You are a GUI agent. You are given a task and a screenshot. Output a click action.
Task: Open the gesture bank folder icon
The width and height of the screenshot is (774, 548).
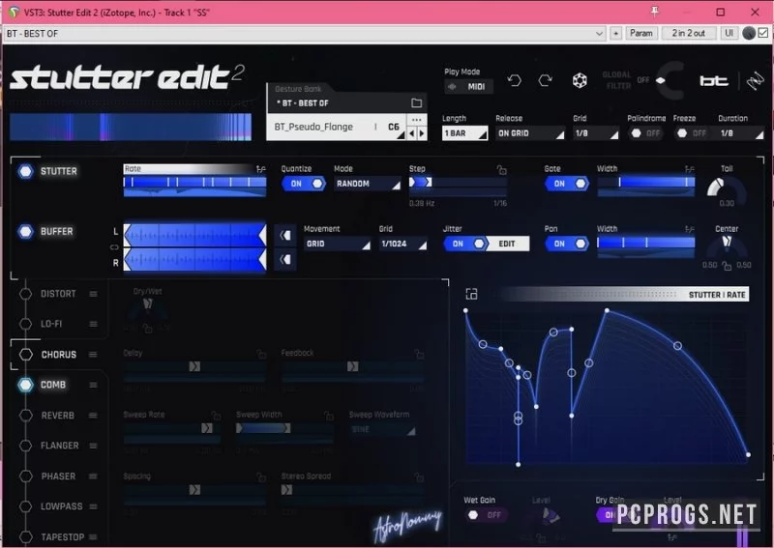[417, 102]
